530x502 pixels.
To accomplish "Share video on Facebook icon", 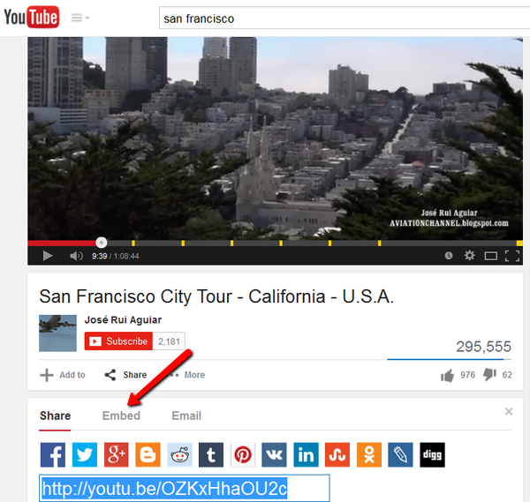I will pos(53,454).
